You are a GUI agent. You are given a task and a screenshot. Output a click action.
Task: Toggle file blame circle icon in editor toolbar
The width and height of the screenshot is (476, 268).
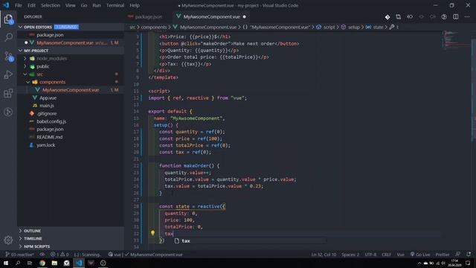[x=444, y=17]
